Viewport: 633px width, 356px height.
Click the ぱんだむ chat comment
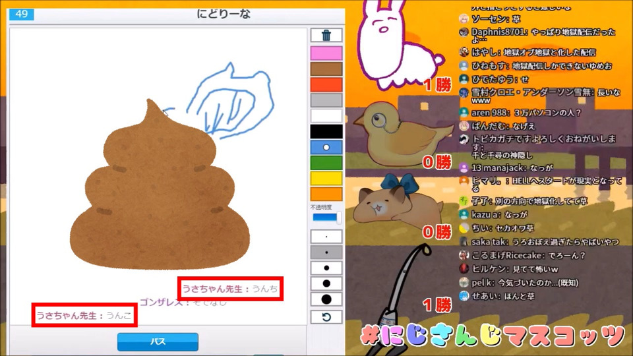[x=497, y=126]
